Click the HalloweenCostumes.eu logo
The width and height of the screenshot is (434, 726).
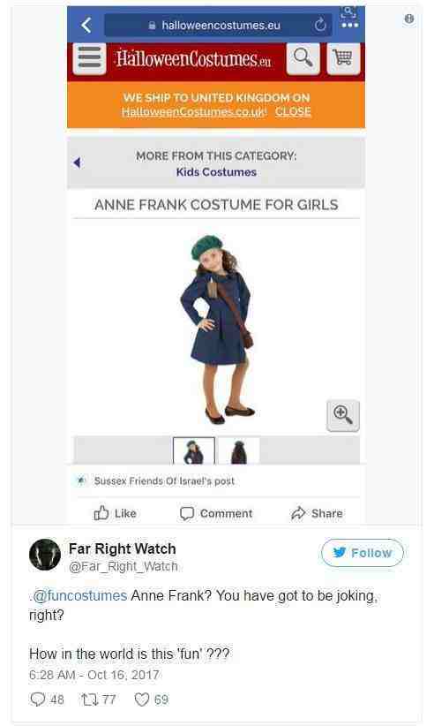point(193,59)
